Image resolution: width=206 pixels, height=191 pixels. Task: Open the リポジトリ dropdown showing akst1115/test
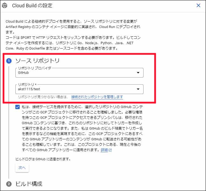[x=79, y=89]
